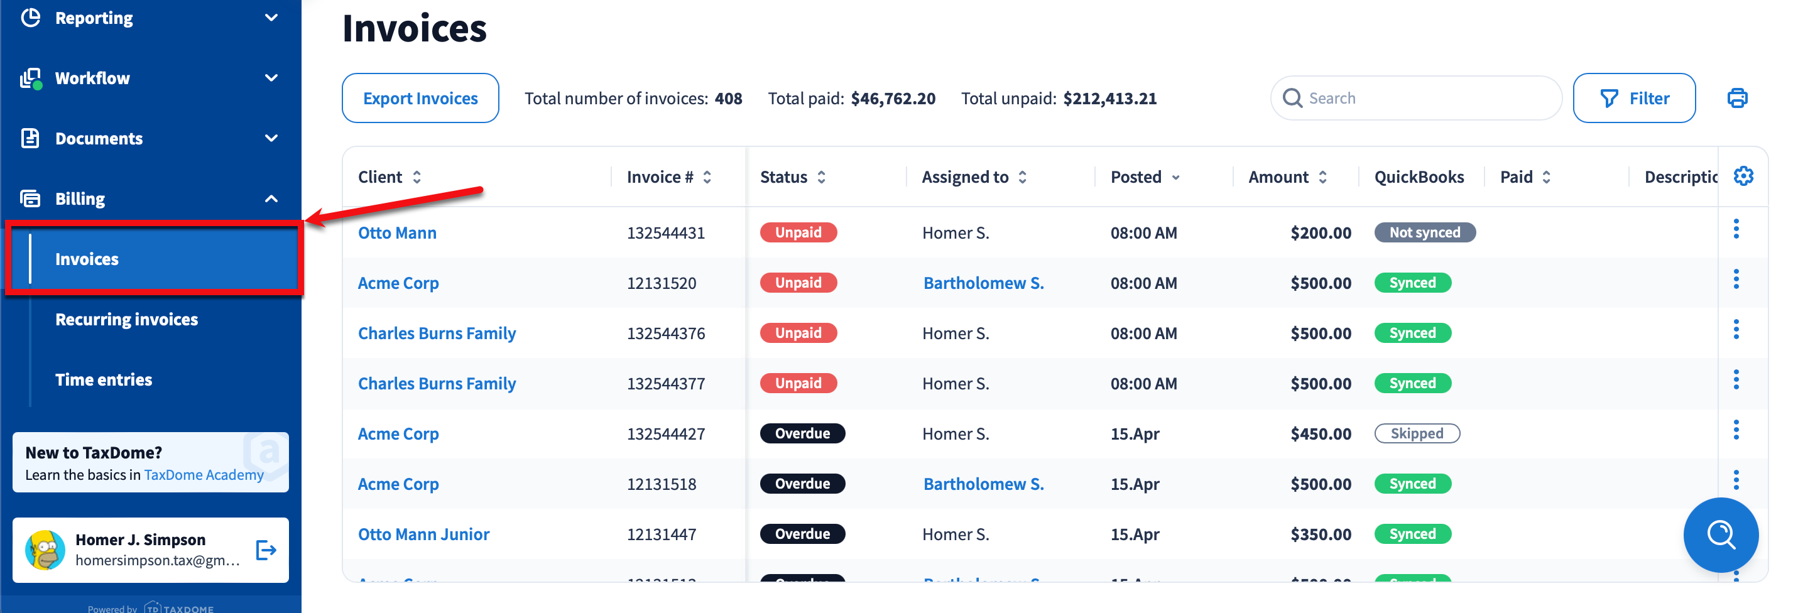The height and width of the screenshot is (613, 1798).
Task: Click Overdue badge for invoice 132544427
Action: [803, 433]
